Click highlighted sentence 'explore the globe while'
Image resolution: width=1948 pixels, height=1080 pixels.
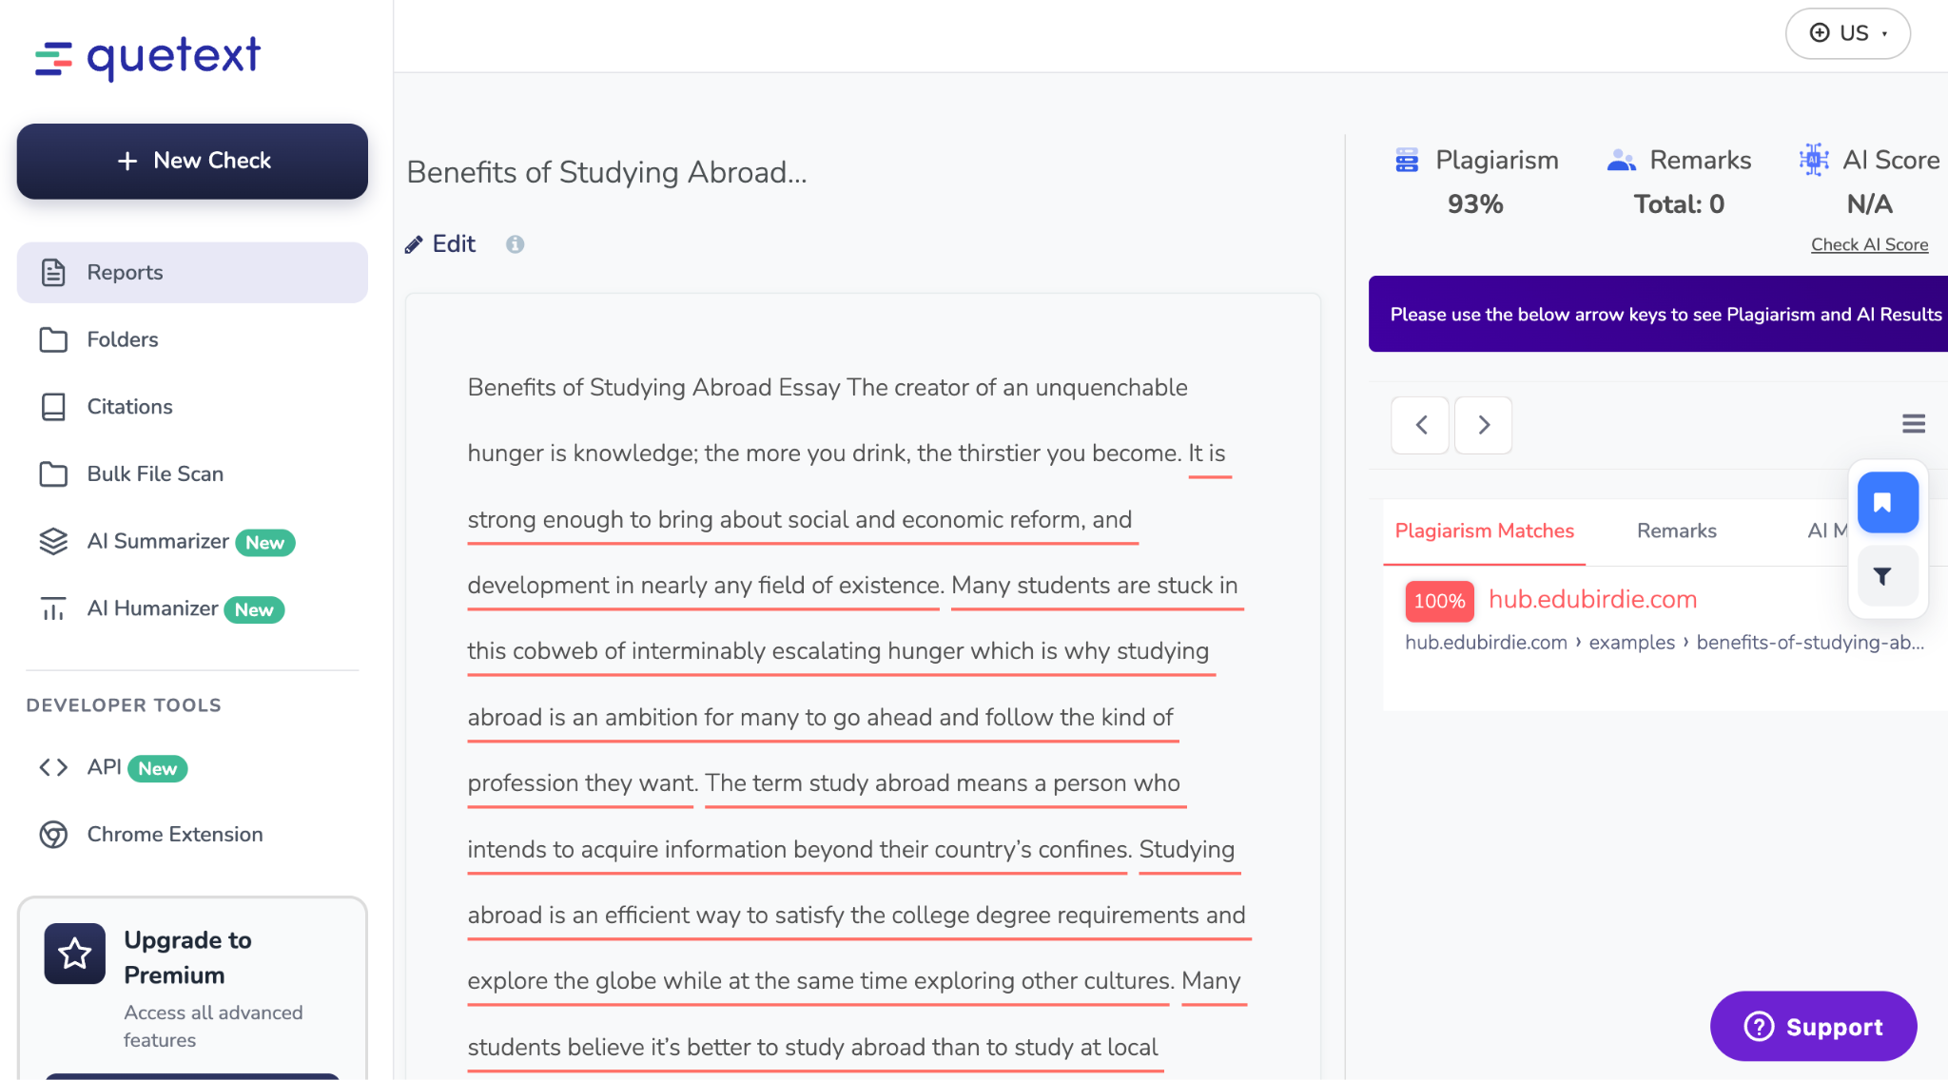[594, 981]
